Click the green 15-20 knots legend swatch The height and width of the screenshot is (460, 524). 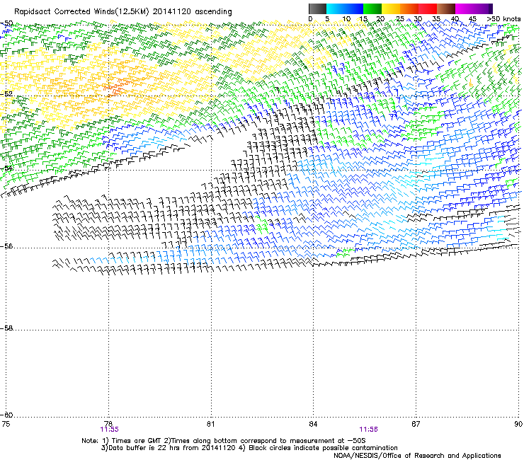[x=372, y=8]
